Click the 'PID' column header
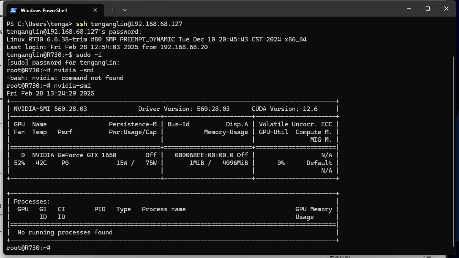This screenshot has width=459, height=258. pyautogui.click(x=100, y=209)
